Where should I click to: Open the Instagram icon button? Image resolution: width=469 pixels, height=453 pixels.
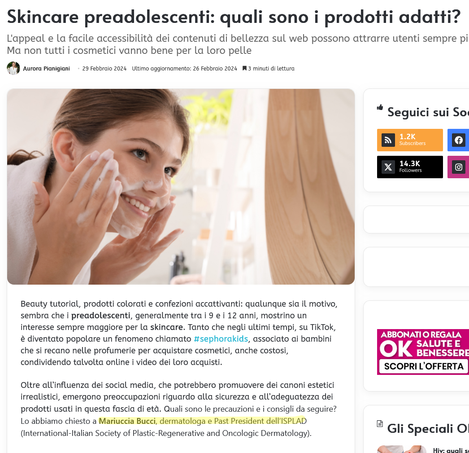[x=459, y=167]
